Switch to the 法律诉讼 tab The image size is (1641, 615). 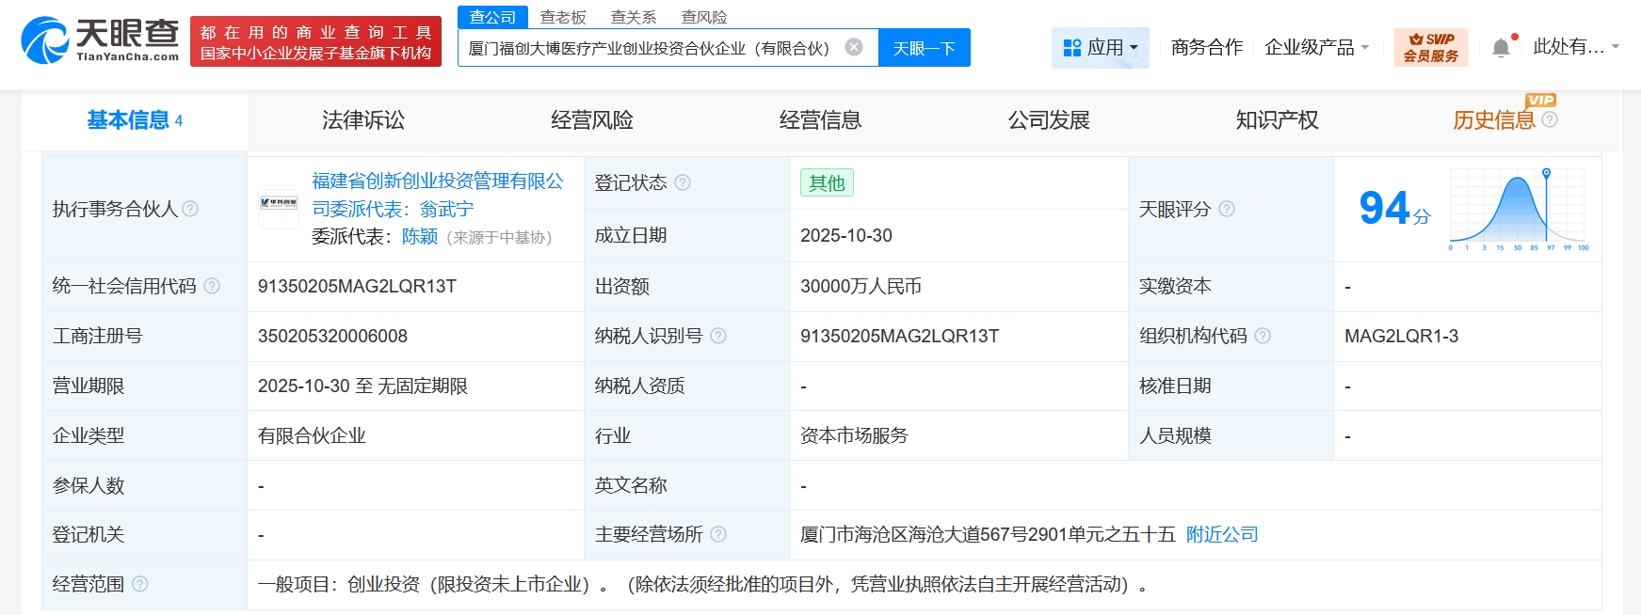(x=362, y=120)
